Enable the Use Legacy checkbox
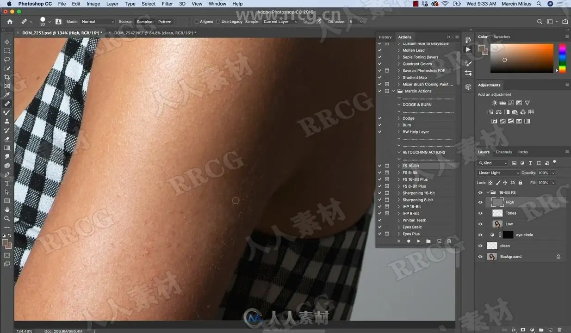Screen dimensions: 571x333 (218, 22)
